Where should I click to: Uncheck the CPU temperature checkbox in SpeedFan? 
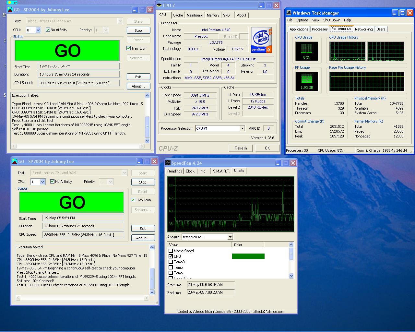171,256
